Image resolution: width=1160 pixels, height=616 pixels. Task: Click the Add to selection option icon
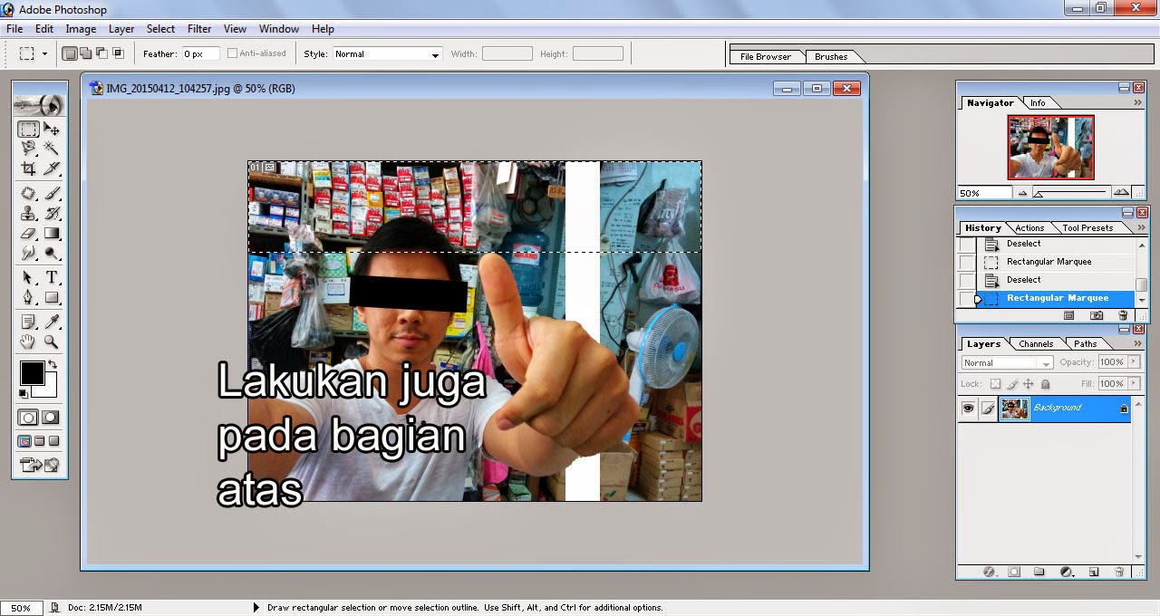84,53
